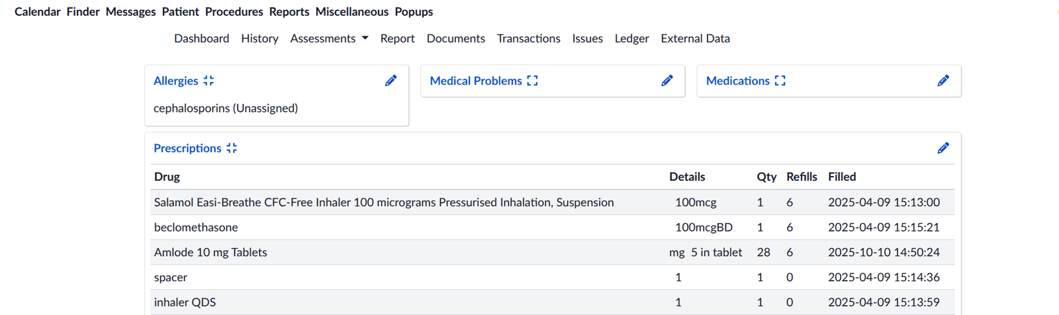Open the Miscellaneous menu
Viewport: 1059px width, 315px height.
[352, 12]
